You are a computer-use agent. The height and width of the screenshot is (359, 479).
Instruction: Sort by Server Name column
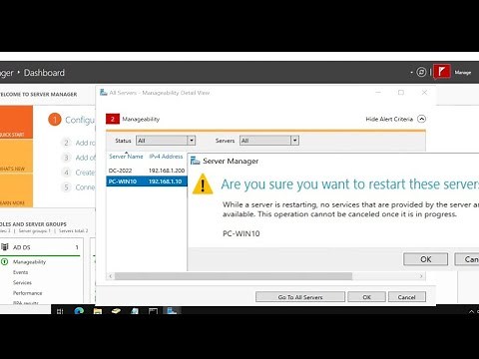(126, 157)
